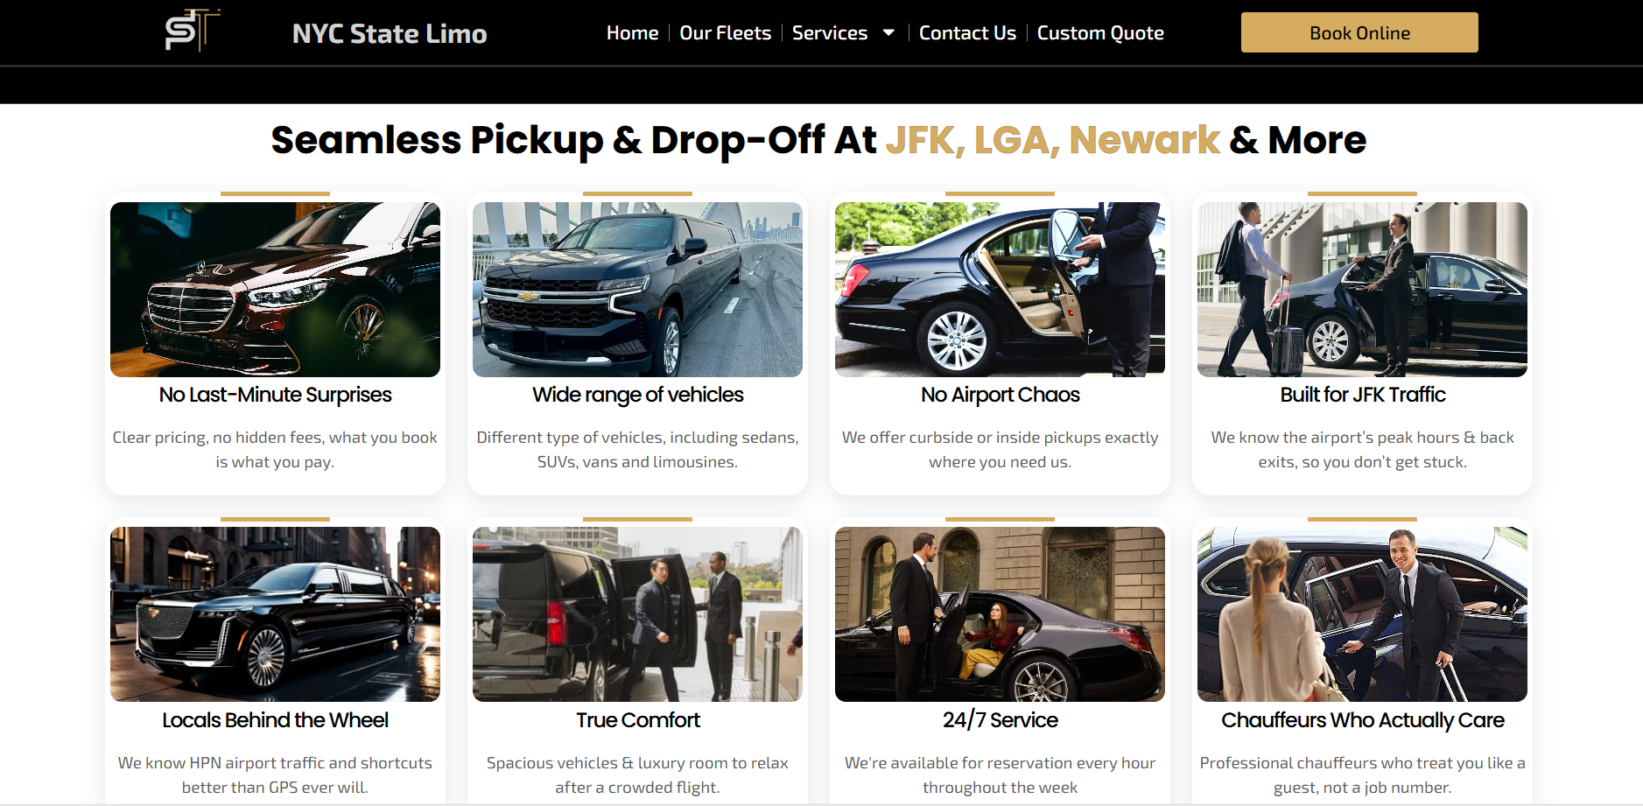Viewport: 1643px width, 806px height.
Task: Open the maroon Mercedes sedan image
Action: 275,290
